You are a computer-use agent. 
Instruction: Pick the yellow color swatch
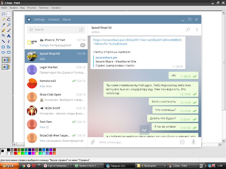pyautogui.click(x=19, y=153)
